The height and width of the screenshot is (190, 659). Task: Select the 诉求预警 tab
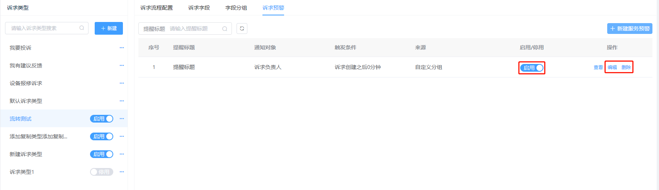coord(273,8)
